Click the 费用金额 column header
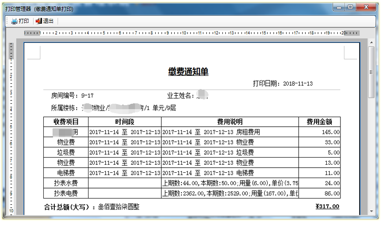The width and height of the screenshot is (381, 238). pos(320,122)
